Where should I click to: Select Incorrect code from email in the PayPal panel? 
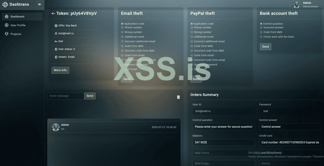tap(192, 60)
